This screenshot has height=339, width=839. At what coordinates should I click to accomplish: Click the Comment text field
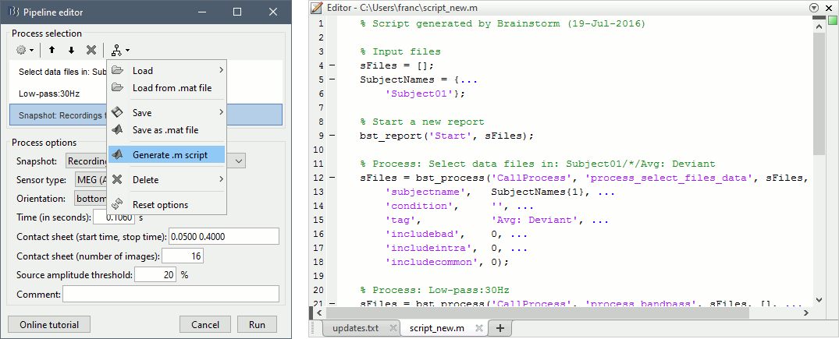tap(170, 294)
